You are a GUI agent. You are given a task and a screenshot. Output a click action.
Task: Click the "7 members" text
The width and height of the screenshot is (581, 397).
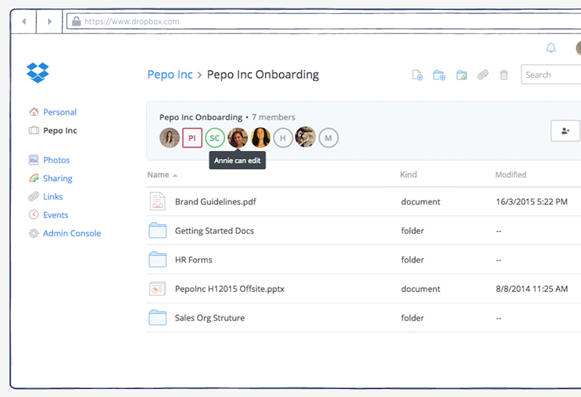pyautogui.click(x=273, y=117)
